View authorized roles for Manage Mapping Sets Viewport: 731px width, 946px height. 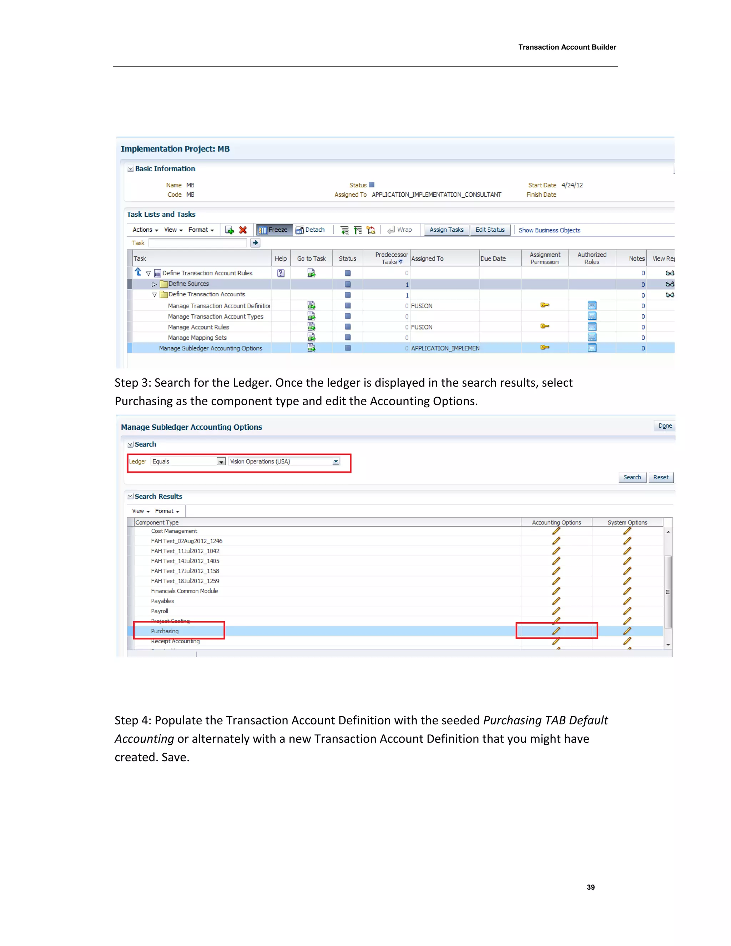point(592,337)
